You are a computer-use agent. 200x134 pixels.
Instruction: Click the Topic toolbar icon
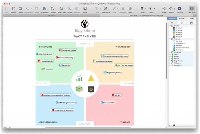click(x=7, y=9)
